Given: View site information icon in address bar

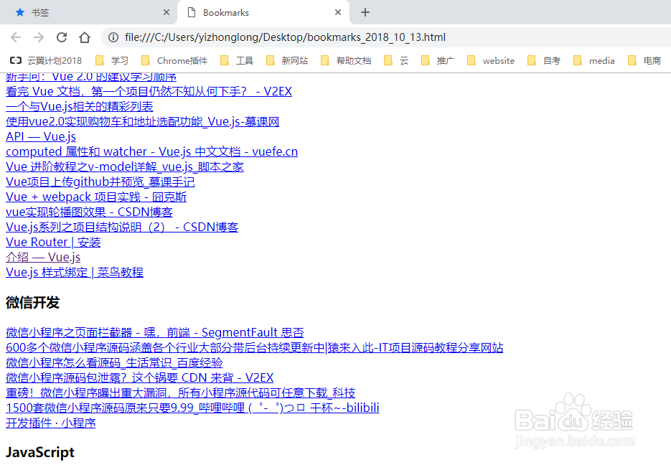Looking at the screenshot, I should [x=113, y=37].
